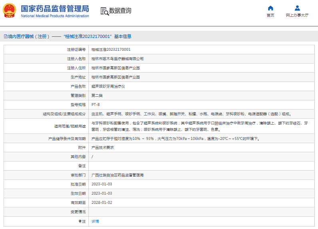Click 批准日期 value 2023-01-03

(x=102, y=184)
